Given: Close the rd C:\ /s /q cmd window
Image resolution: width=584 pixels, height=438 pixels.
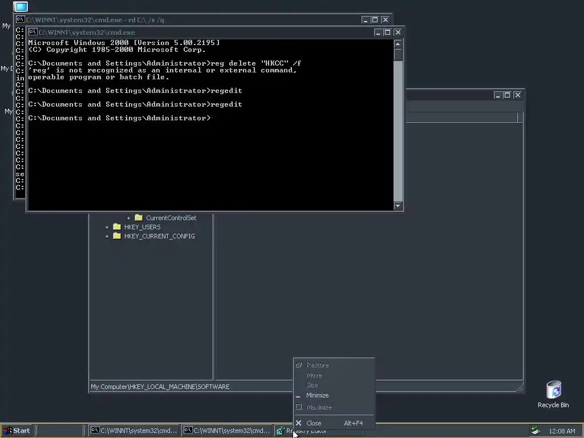Looking at the screenshot, I should click(385, 20).
